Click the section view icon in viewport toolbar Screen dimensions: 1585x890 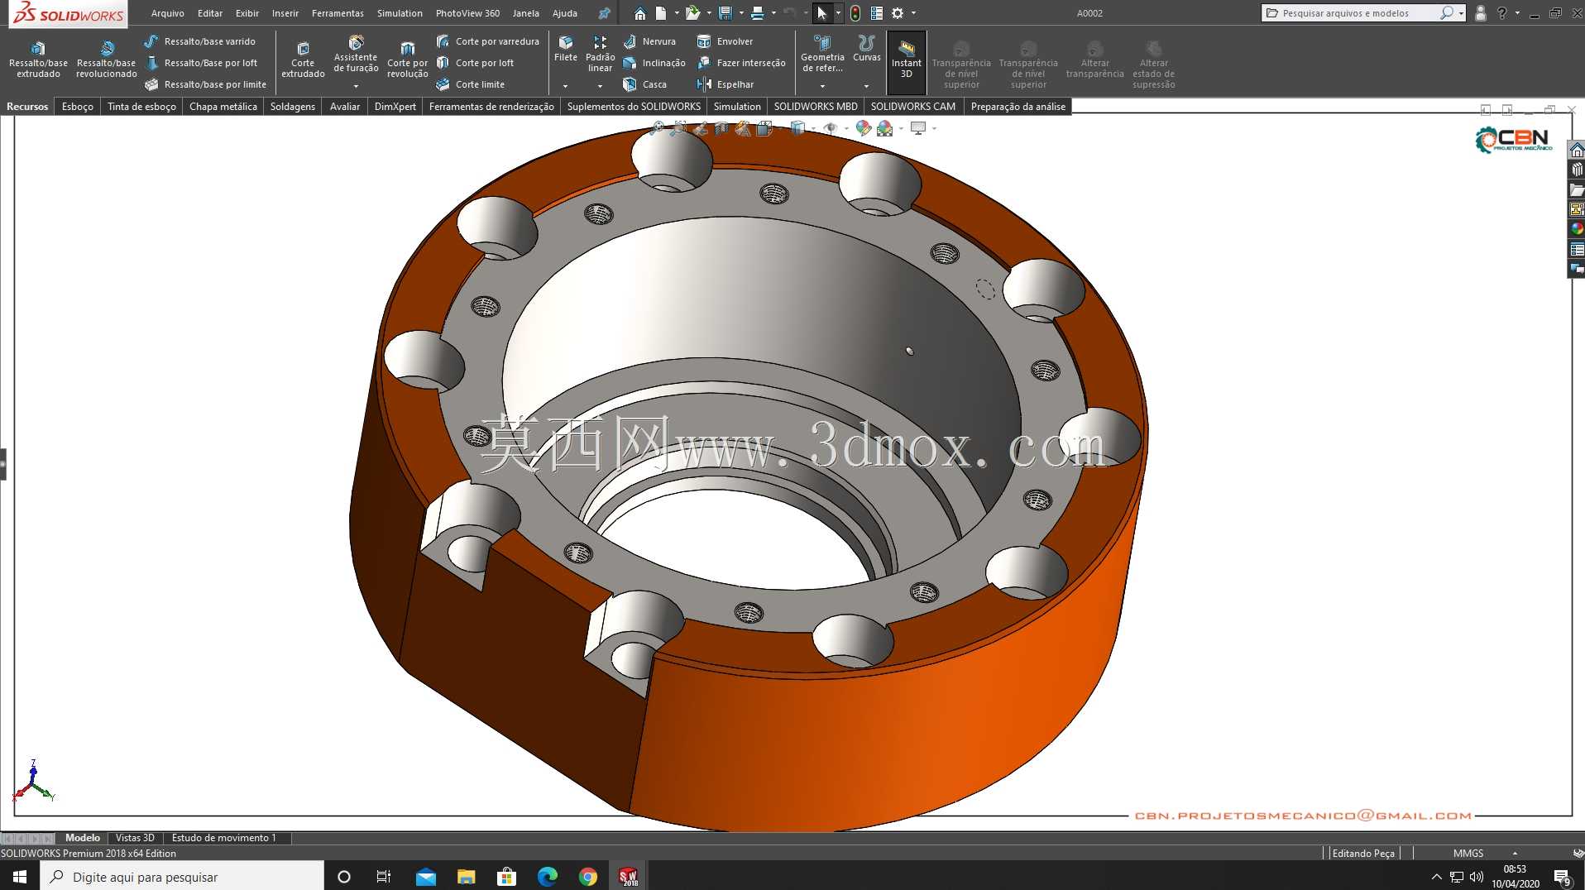[x=721, y=128]
